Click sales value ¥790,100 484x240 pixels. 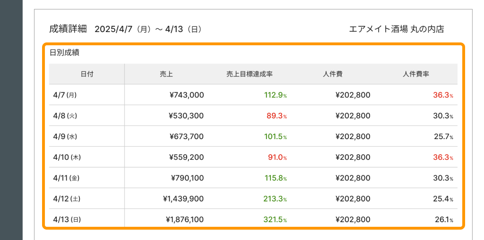pyautogui.click(x=187, y=178)
